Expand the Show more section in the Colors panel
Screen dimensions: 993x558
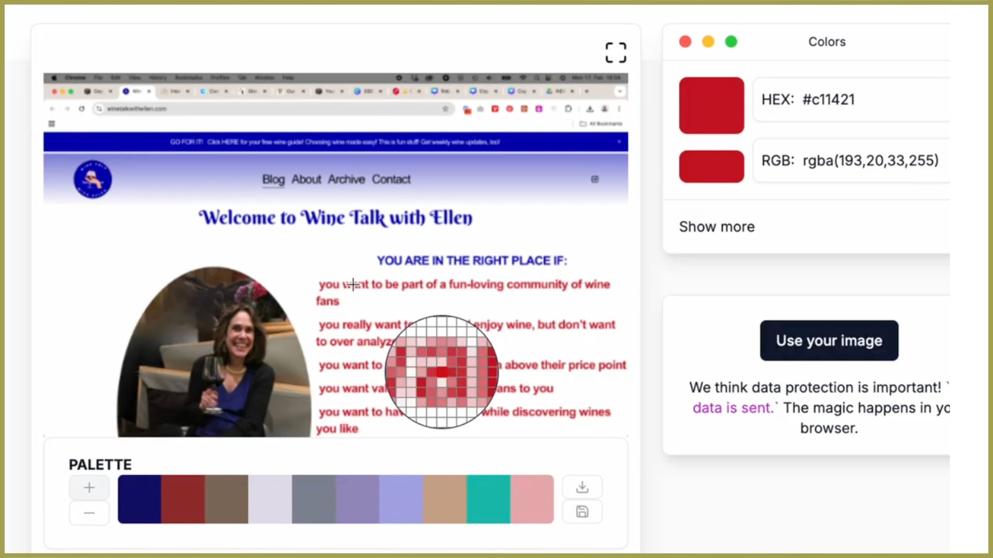pos(717,227)
